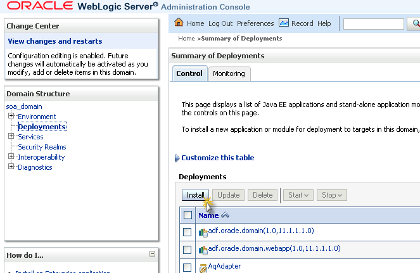
Task: Toggle the select-all checkbox in table header
Action: 188,215
